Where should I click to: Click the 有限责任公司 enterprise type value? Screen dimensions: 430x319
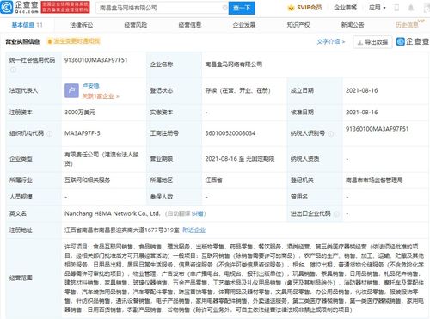101,159
